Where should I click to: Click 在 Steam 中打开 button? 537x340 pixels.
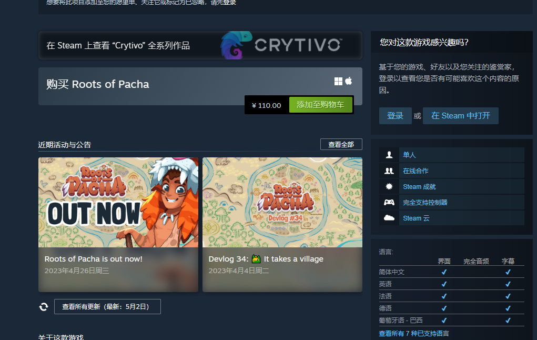point(461,116)
